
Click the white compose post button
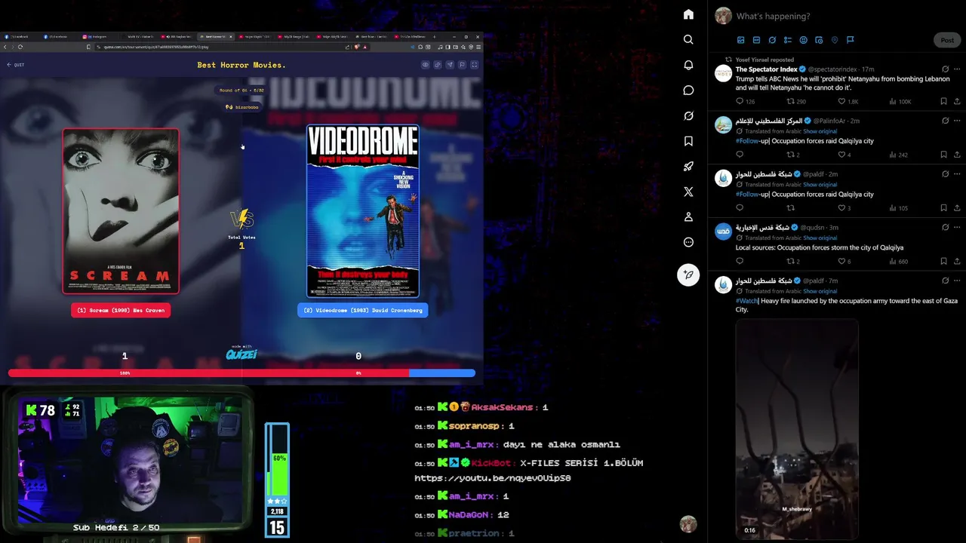[x=688, y=275]
